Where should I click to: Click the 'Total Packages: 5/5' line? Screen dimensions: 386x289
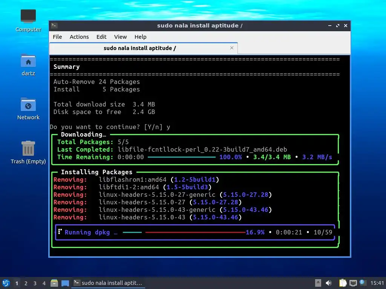tap(93, 142)
